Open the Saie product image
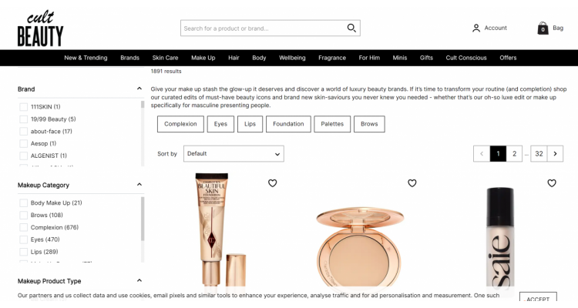This screenshot has width=578, height=308. pyautogui.click(x=500, y=238)
